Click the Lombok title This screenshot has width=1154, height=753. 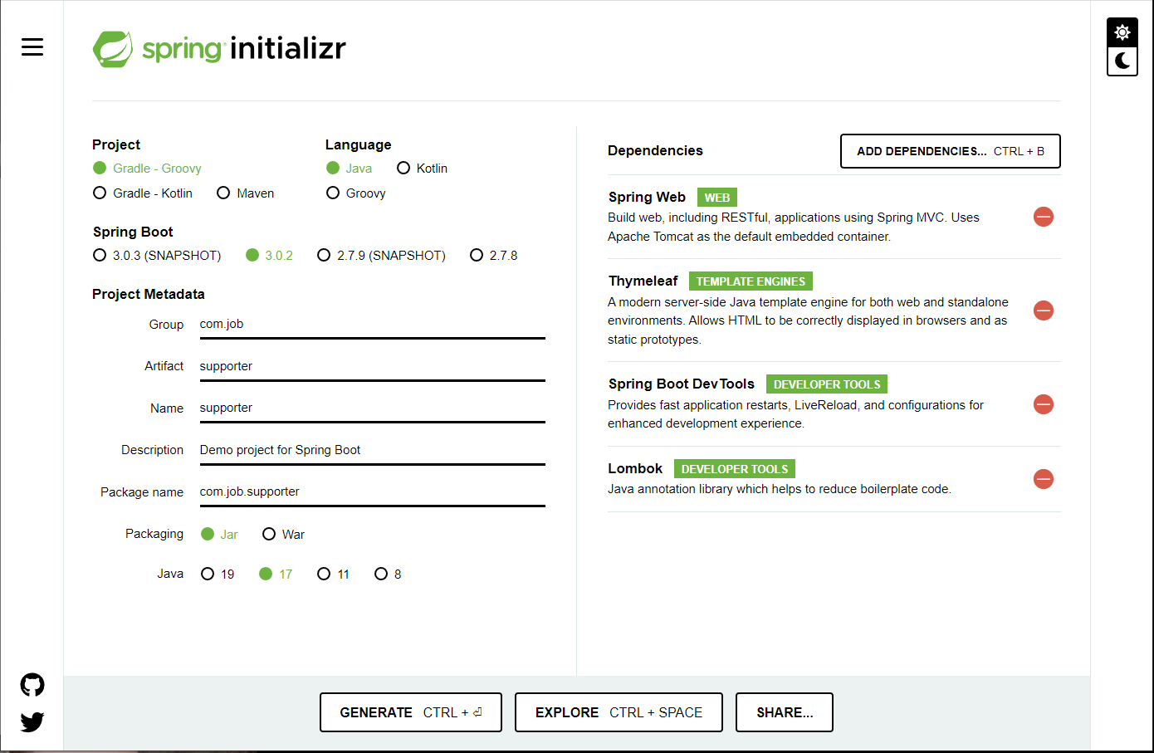635,469
